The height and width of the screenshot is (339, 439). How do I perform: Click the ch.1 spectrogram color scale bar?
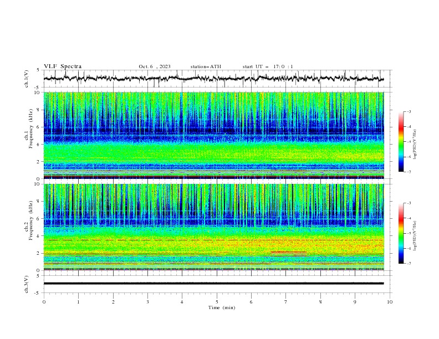tap(401, 142)
